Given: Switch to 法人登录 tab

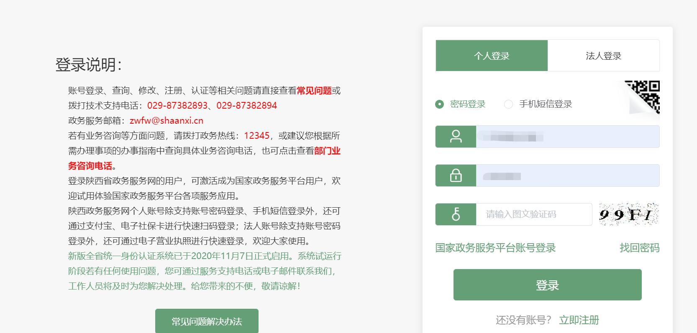Looking at the screenshot, I should [603, 56].
